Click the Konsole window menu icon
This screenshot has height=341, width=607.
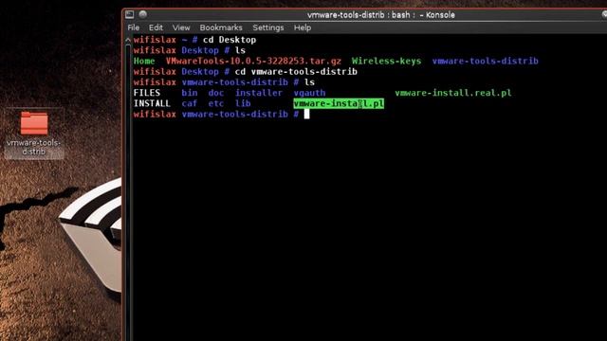pyautogui.click(x=130, y=15)
